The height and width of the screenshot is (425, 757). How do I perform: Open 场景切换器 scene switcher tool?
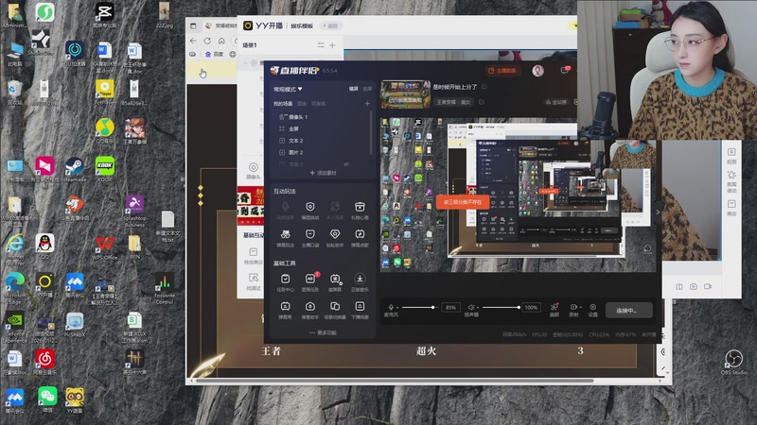point(335,310)
